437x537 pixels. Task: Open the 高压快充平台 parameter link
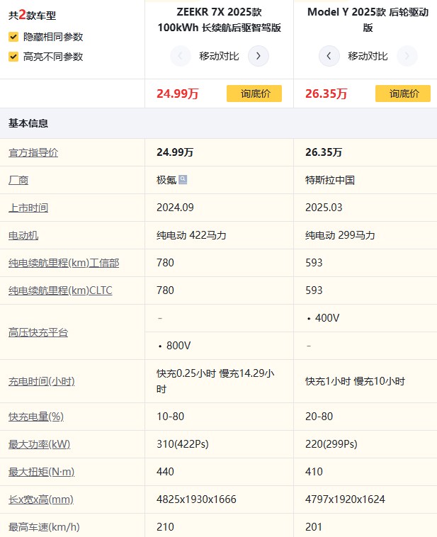pyautogui.click(x=38, y=332)
